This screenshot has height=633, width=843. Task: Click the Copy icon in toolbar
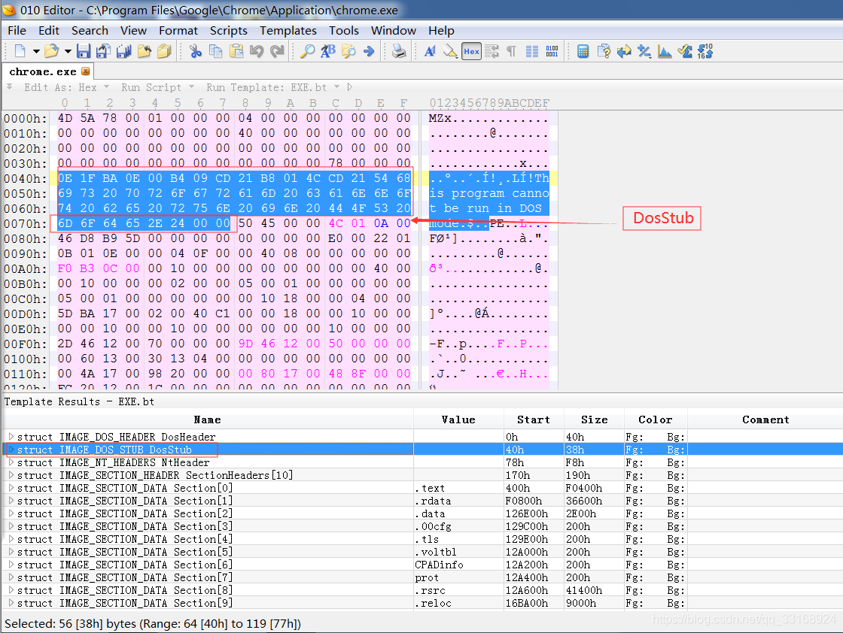(215, 51)
